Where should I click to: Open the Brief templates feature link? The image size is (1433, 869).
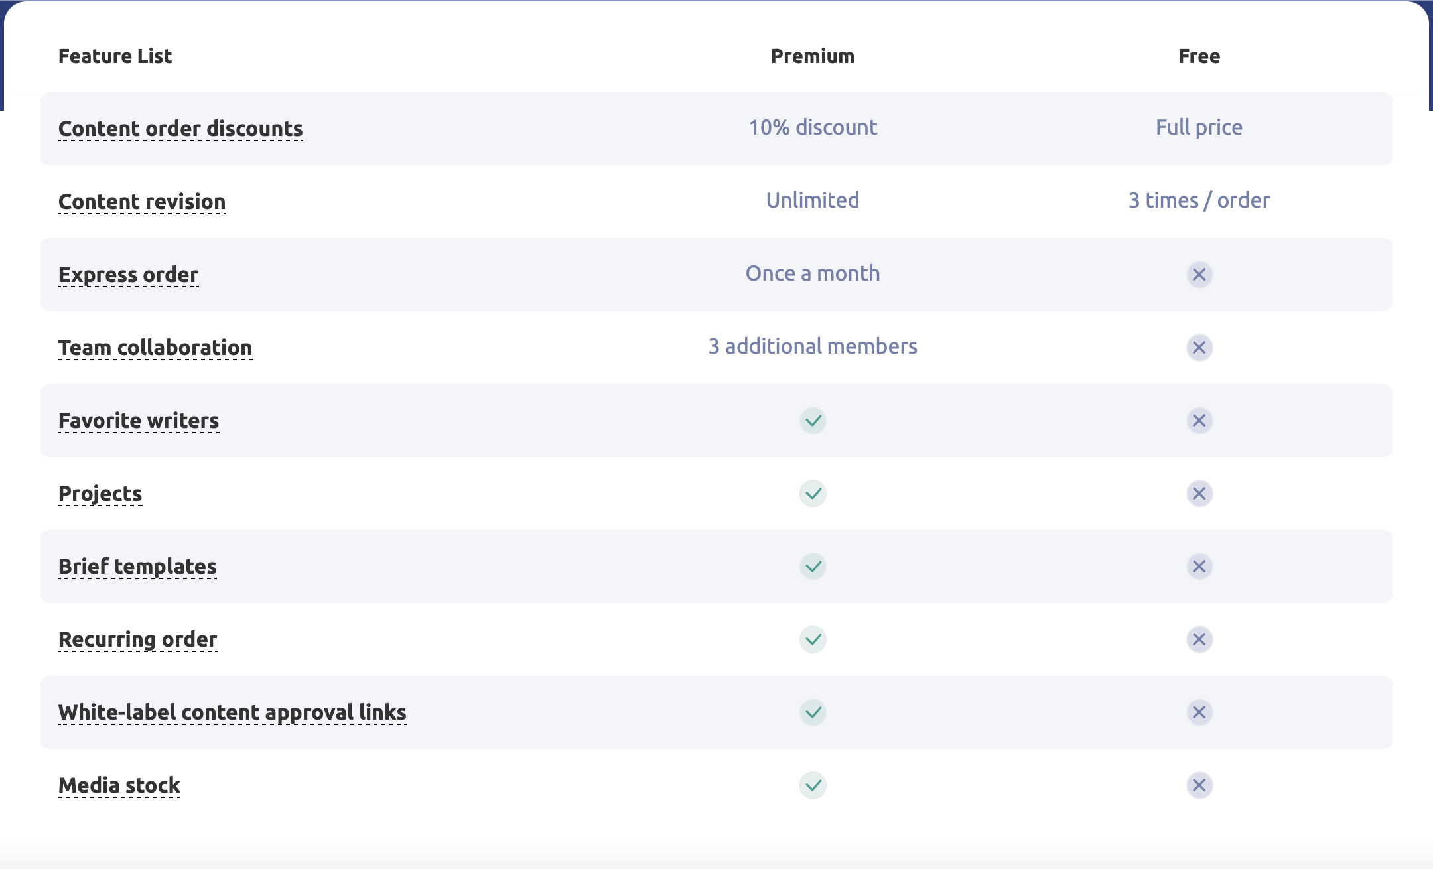[x=137, y=567]
